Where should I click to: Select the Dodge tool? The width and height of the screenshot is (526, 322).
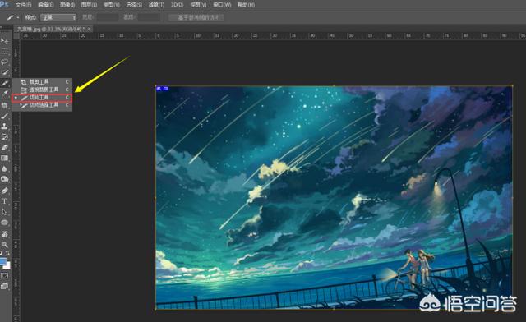5,179
